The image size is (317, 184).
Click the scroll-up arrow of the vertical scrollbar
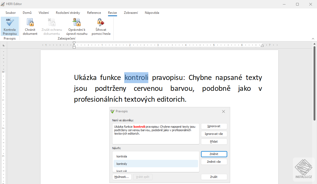(x=314, y=44)
